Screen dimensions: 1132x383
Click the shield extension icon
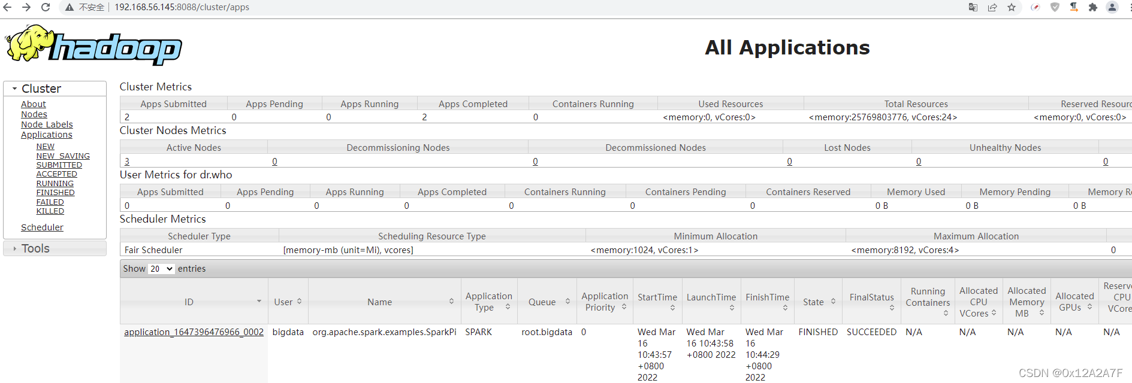tap(1055, 7)
